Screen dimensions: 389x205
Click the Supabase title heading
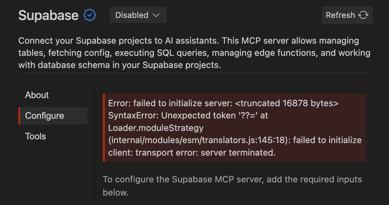48,16
